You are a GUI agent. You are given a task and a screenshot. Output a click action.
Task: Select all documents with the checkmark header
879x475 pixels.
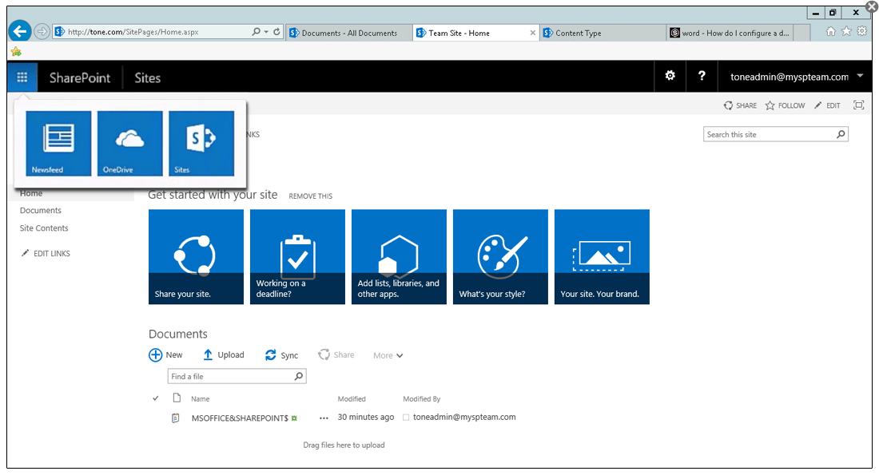pyautogui.click(x=155, y=398)
